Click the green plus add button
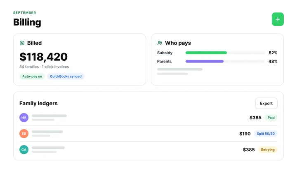Image resolution: width=297 pixels, height=185 pixels. 278,19
